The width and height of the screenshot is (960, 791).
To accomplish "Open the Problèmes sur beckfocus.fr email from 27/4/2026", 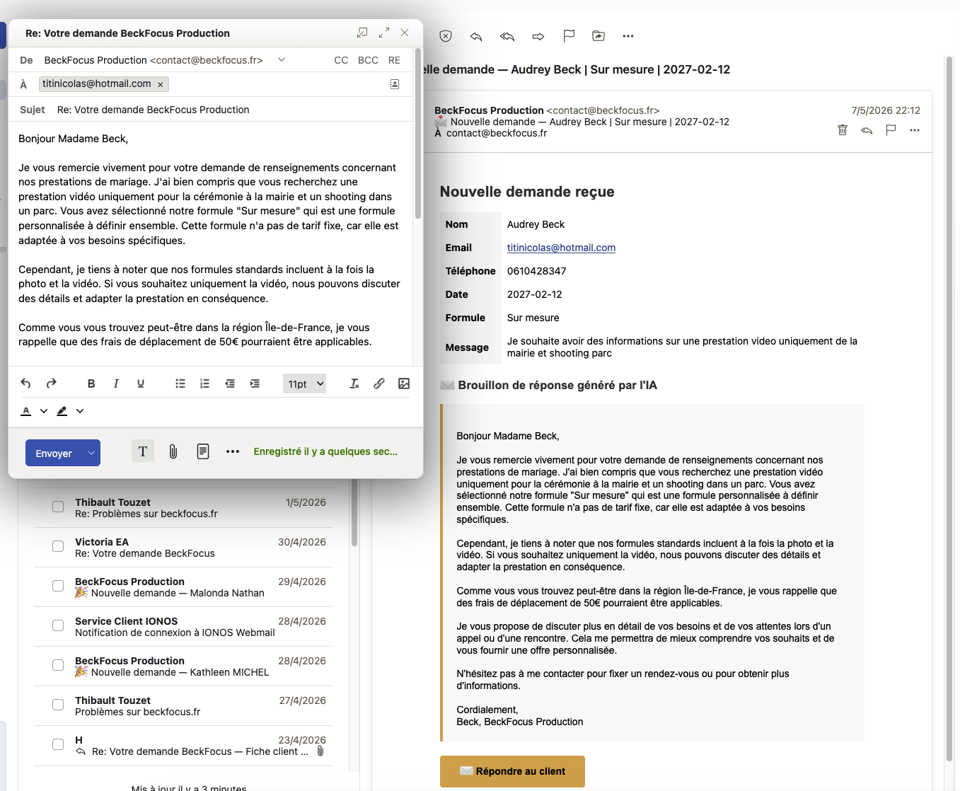I will coord(184,705).
